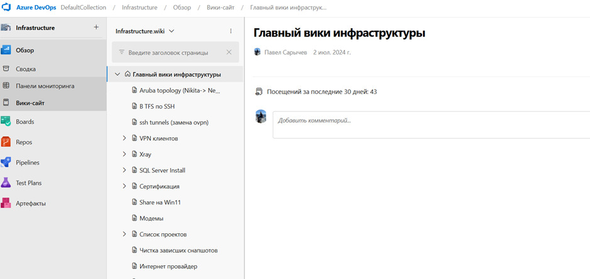This screenshot has height=279, width=590.
Task: Open Boards from the sidebar
Action: [x=25, y=122]
